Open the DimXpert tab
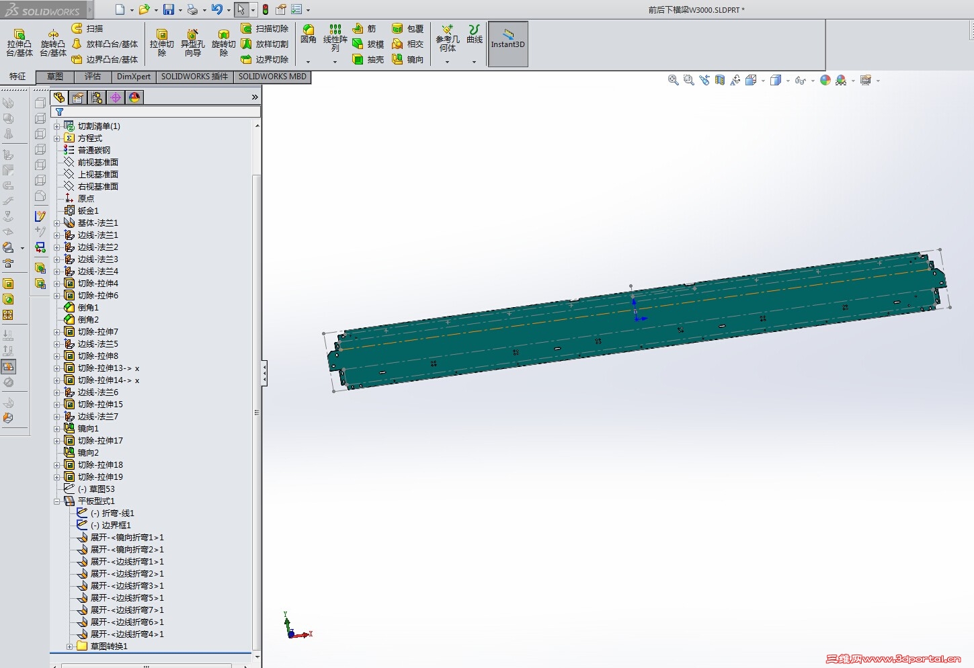 134,77
